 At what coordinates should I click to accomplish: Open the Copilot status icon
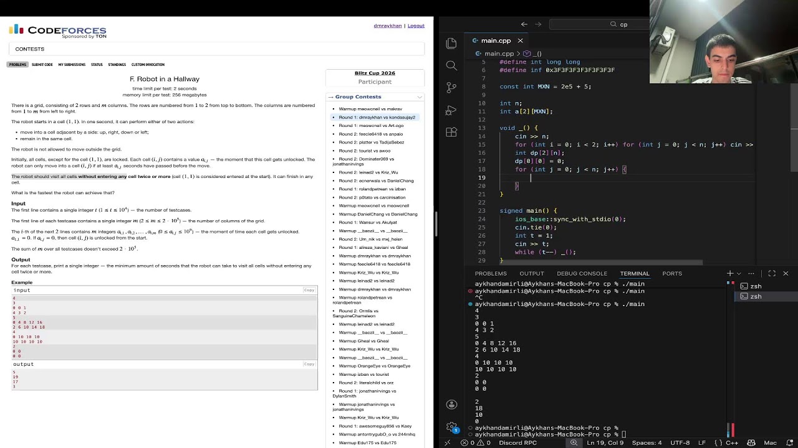click(751, 443)
